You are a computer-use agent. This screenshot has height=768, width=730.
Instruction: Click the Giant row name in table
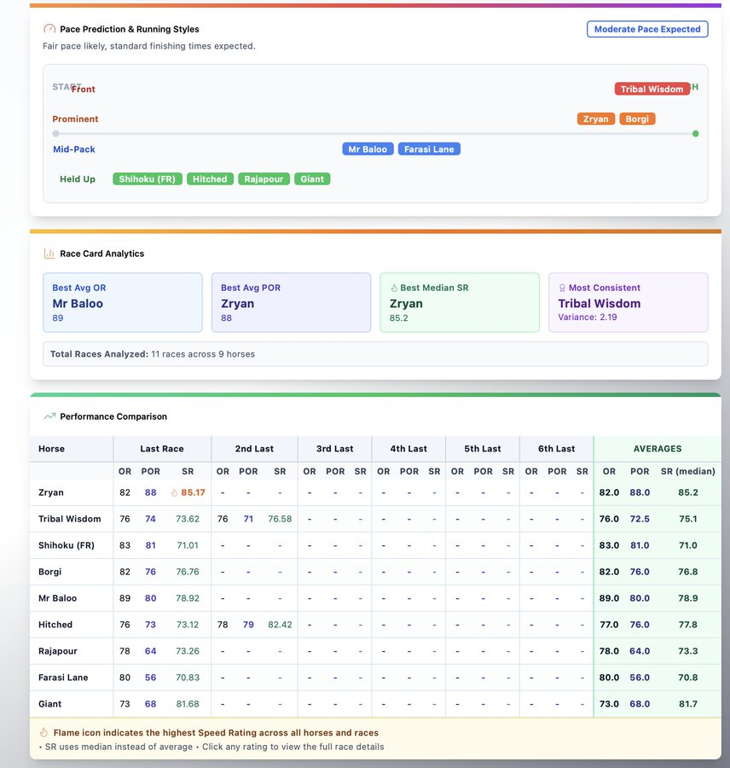coord(50,704)
